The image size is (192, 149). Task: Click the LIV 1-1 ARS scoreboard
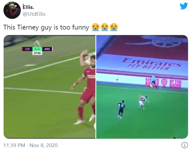[x=37, y=49]
